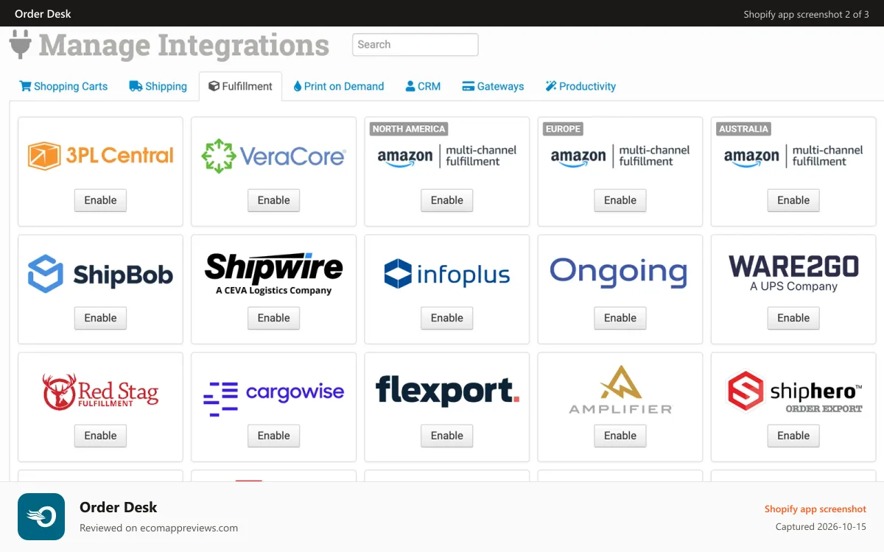The image size is (884, 552).
Task: Click the Australia Amazon multi-channel fulfillment logo
Action: click(793, 156)
